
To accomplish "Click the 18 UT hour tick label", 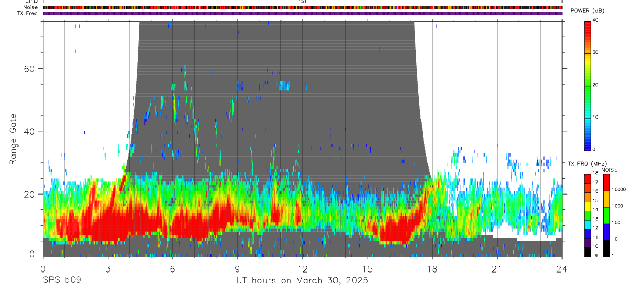I will pos(432,269).
